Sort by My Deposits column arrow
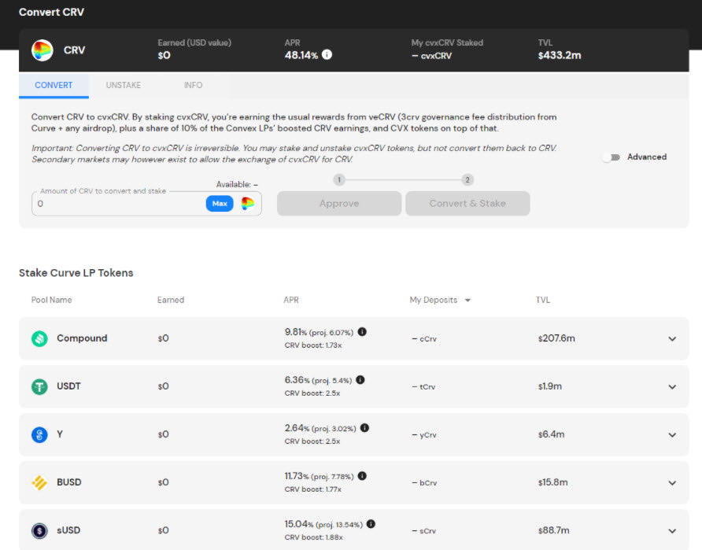Screen dimensions: 702x550 tap(467, 301)
